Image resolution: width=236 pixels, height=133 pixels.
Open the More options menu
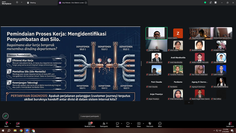point(160,125)
